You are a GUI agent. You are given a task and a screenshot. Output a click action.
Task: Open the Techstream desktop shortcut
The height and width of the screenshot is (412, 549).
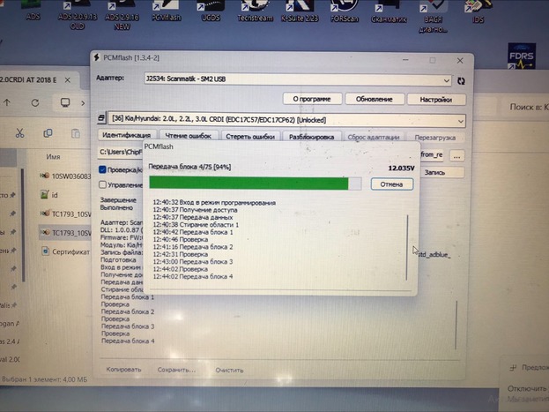coord(257,10)
